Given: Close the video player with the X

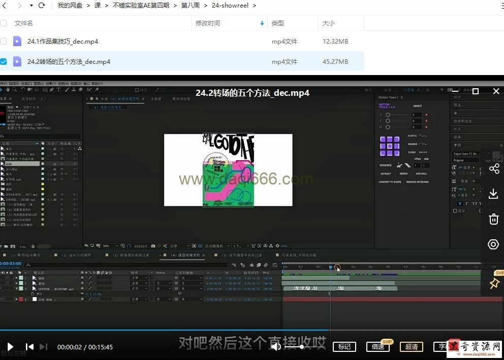Looking at the screenshot, I should tap(496, 91).
